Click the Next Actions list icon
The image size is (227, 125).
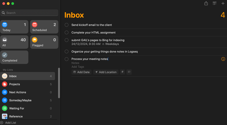[x=5, y=92]
